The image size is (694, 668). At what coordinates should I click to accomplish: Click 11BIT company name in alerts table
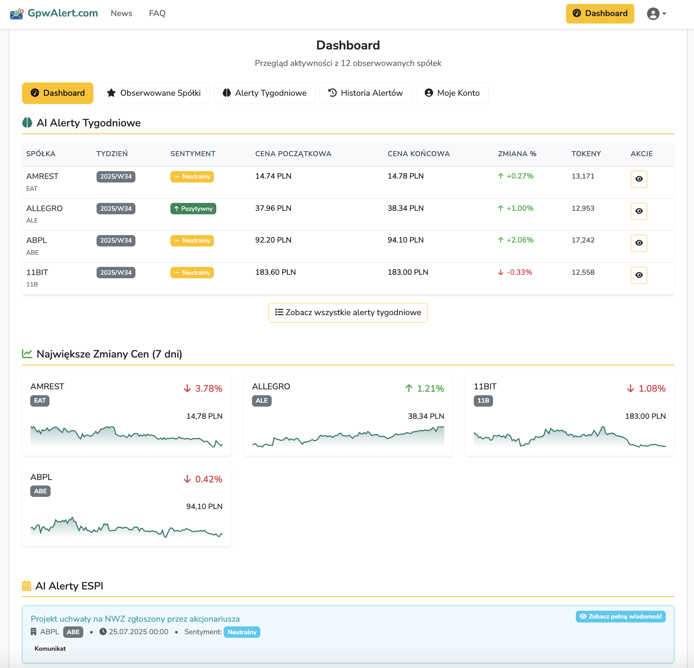tap(37, 272)
